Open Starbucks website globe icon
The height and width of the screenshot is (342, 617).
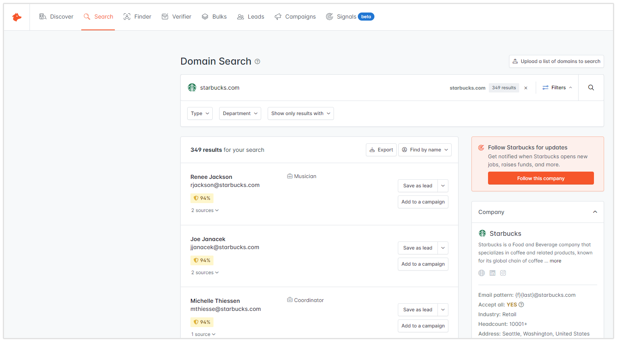coord(482,273)
